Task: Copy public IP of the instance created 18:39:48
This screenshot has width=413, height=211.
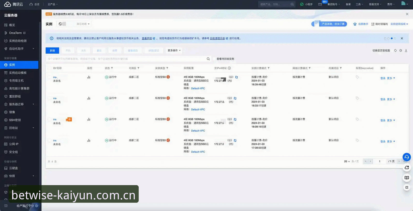Action: click(237, 77)
